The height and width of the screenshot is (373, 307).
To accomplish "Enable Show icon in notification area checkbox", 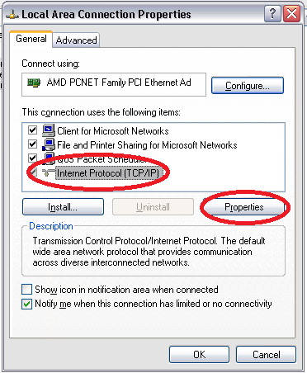I will coord(26,290).
